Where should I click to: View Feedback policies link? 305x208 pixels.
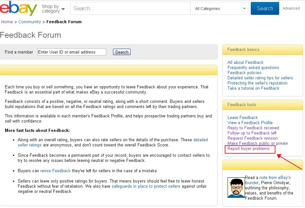(x=244, y=73)
